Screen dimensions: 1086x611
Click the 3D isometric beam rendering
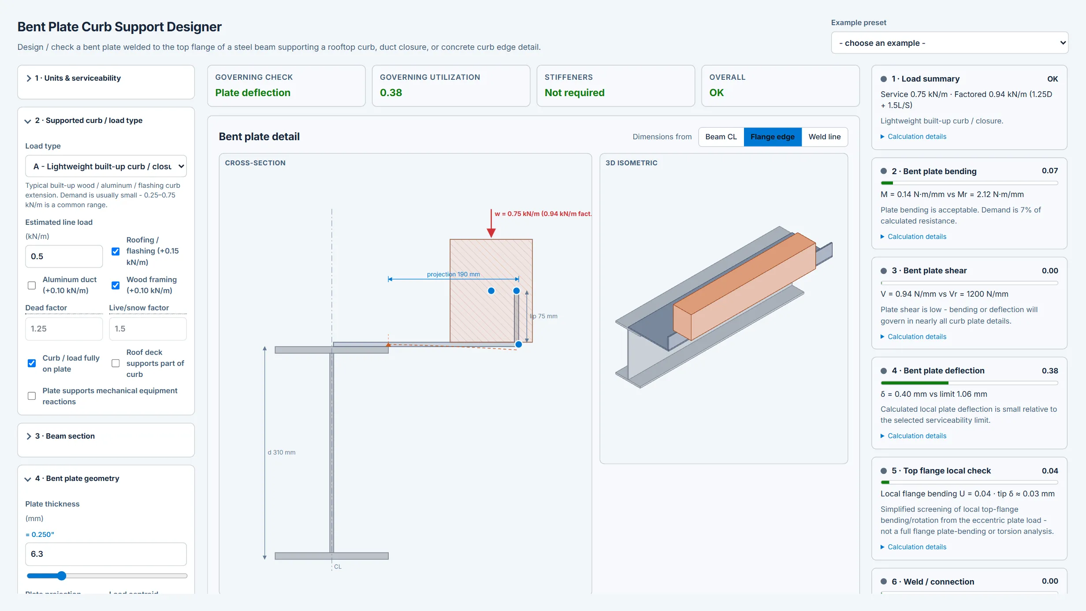[x=724, y=307]
